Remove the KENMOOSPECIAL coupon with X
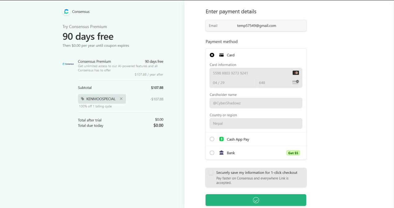 121,99
